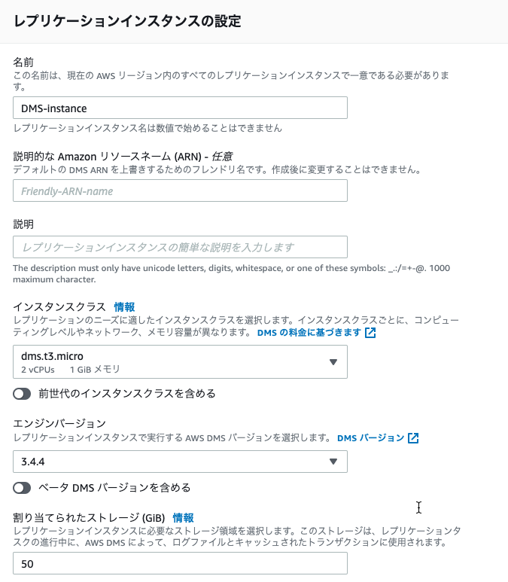Focus the Friendly-ARN-name input field

coord(181,190)
